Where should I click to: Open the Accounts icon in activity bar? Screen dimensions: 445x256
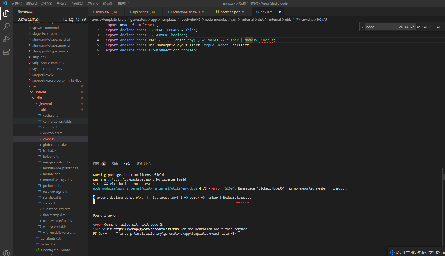[x=6, y=253]
